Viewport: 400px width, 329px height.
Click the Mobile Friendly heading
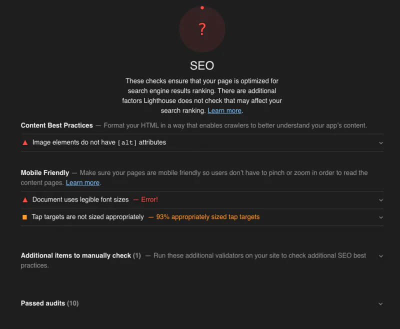[x=45, y=172]
